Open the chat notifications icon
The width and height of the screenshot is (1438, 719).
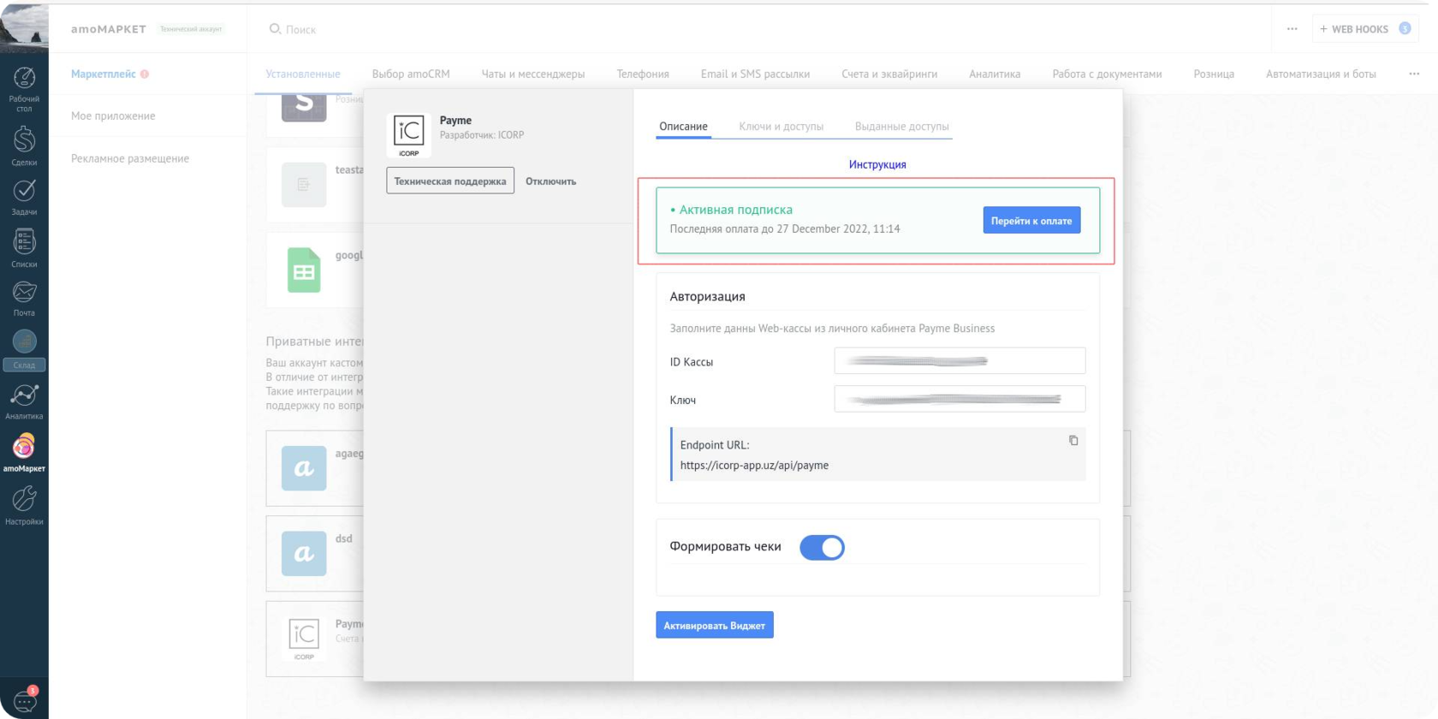pyautogui.click(x=24, y=702)
